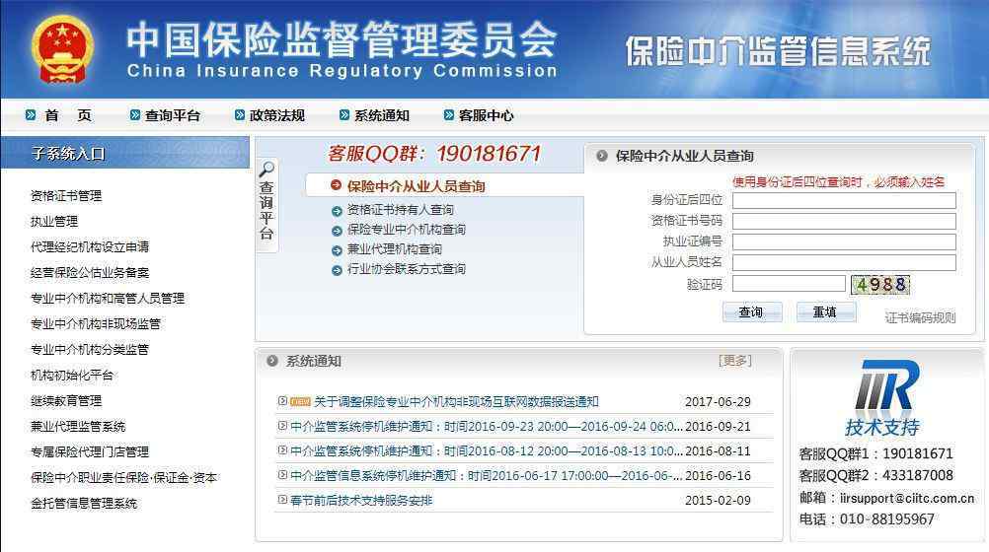Click the orange new badge icon
Image resolution: width=989 pixels, height=552 pixels.
(x=300, y=402)
